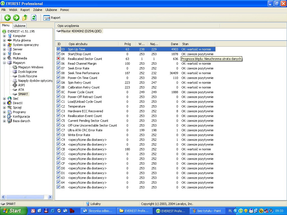Screen dimensions: 287x215
Task: Click the Up level toolbar icon
Action: (25, 18)
